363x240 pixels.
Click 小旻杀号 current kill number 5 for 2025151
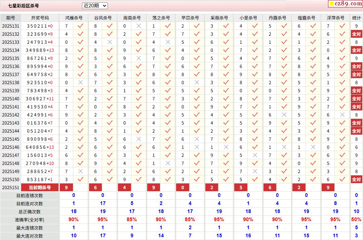point(241,187)
